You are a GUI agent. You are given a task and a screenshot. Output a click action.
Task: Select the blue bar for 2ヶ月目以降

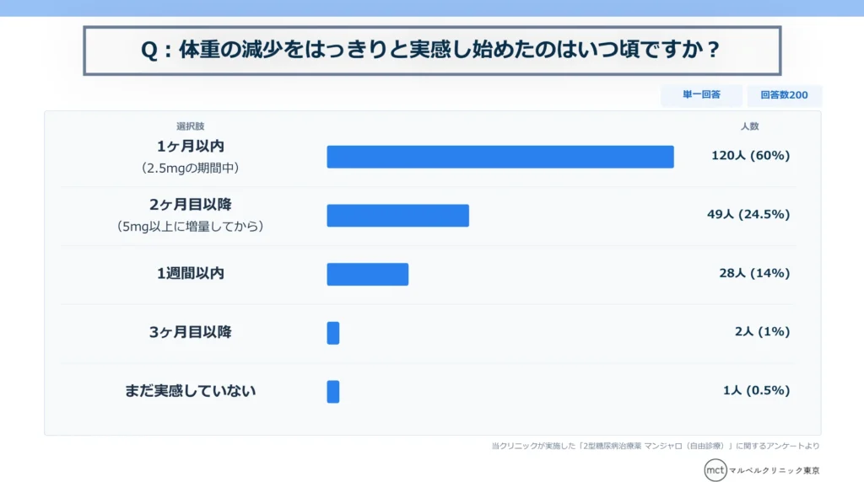398,215
